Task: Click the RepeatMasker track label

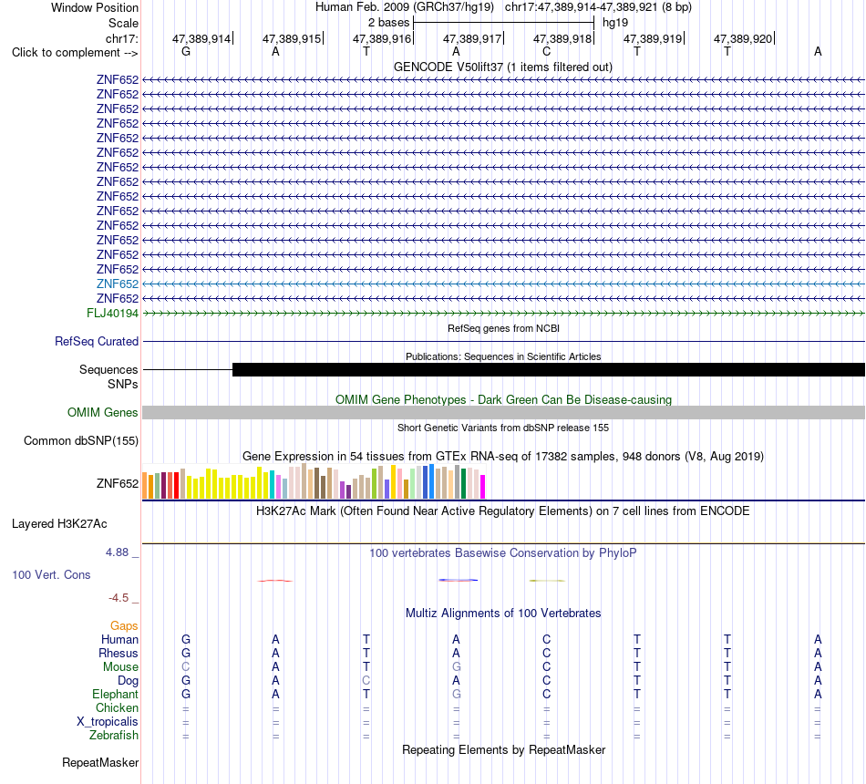Action: click(x=100, y=762)
